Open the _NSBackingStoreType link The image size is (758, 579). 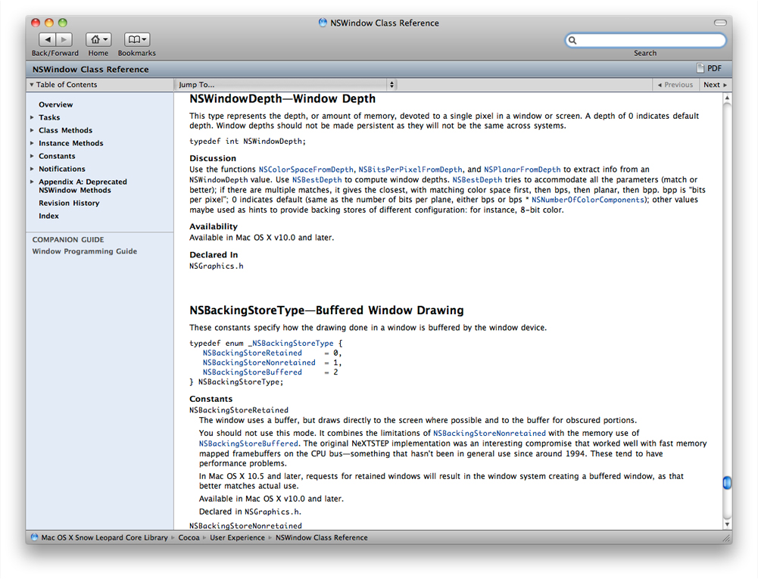coord(291,343)
